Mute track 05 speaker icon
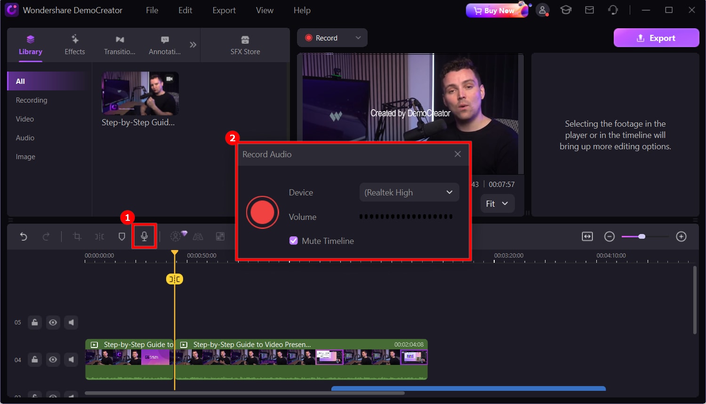 click(x=71, y=323)
